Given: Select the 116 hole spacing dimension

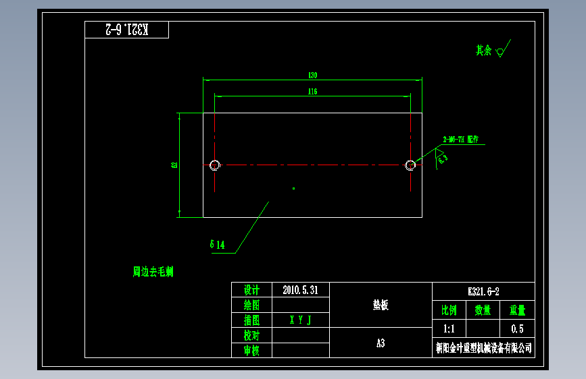Looking at the screenshot, I should [312, 92].
